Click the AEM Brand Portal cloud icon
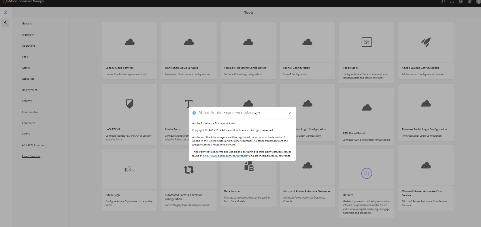This screenshot has width=481, height=227. coord(367,108)
